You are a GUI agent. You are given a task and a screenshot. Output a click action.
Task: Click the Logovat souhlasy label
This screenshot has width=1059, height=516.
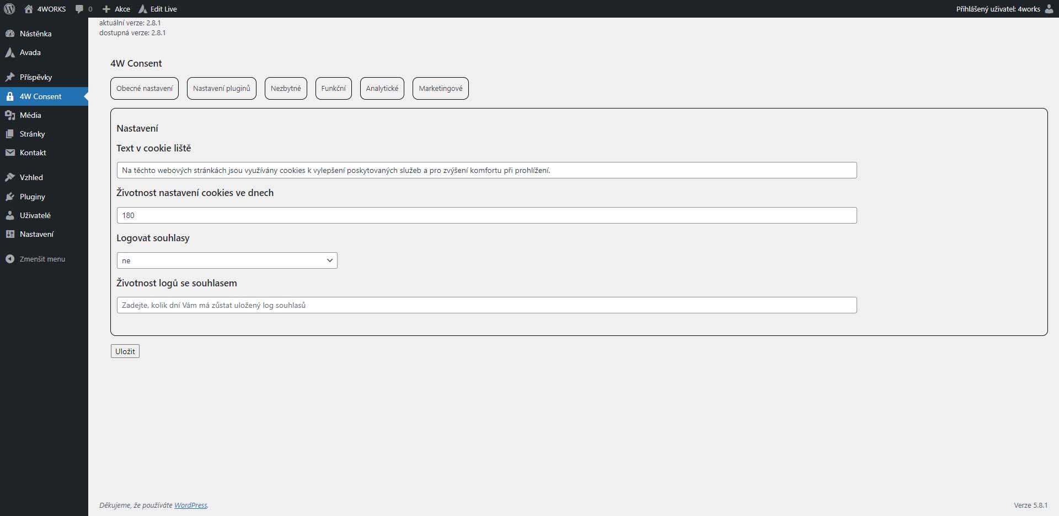click(x=153, y=238)
